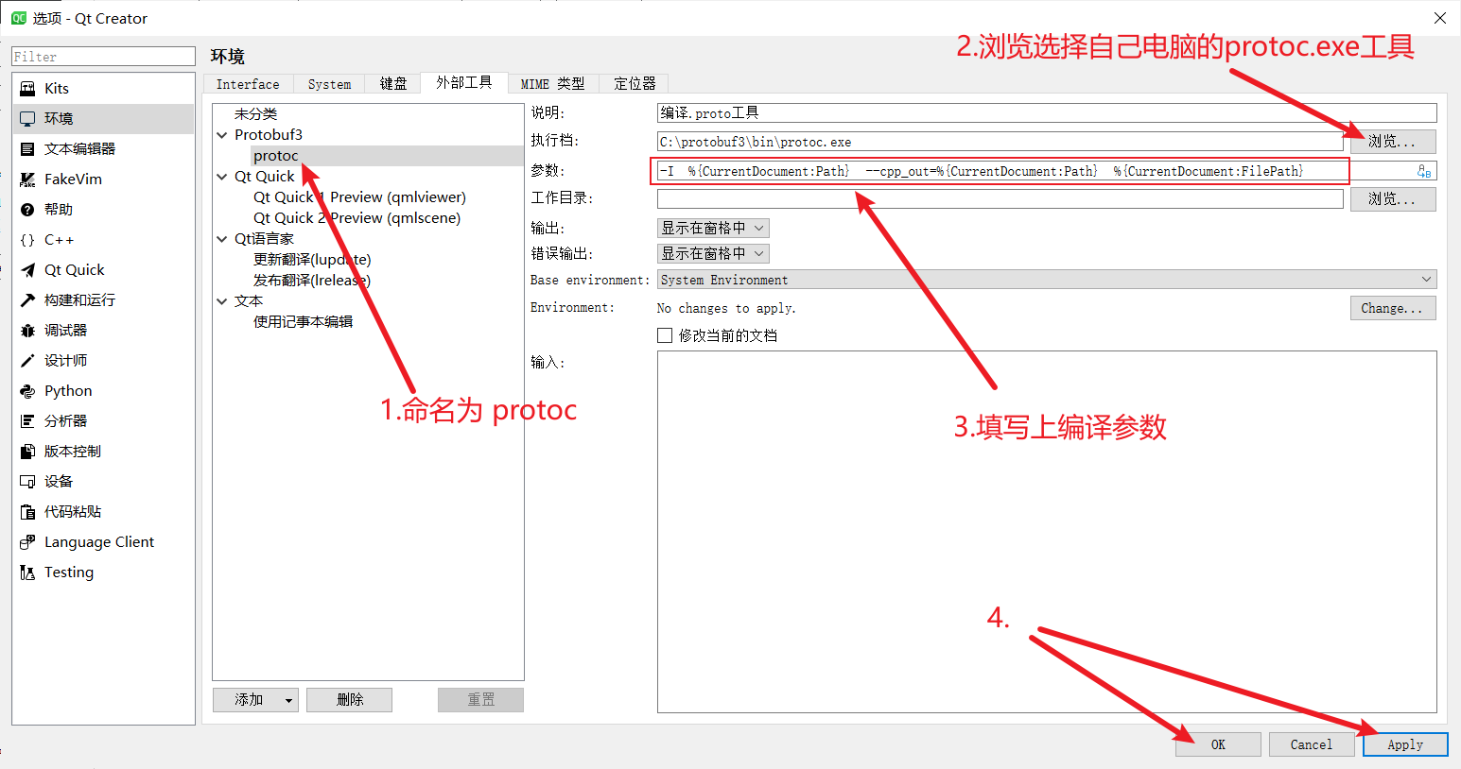
Task: Select the 设备 icon
Action: [27, 482]
